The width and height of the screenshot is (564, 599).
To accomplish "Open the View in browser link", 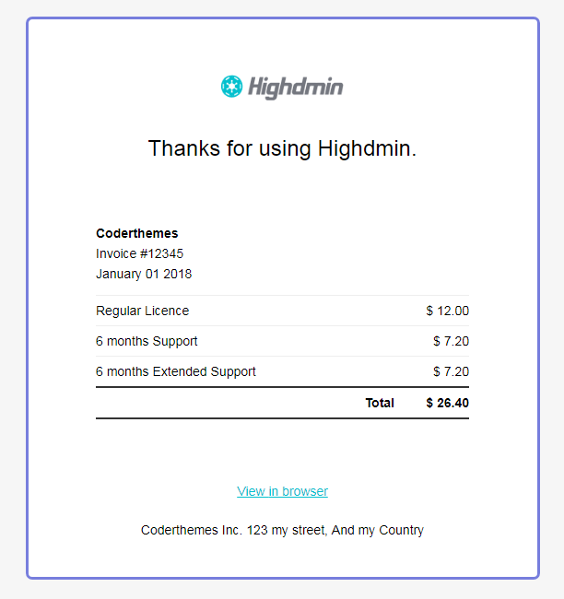I will click(282, 491).
